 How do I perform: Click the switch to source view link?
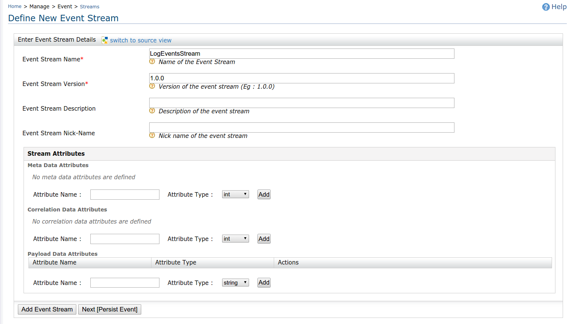pyautogui.click(x=141, y=40)
